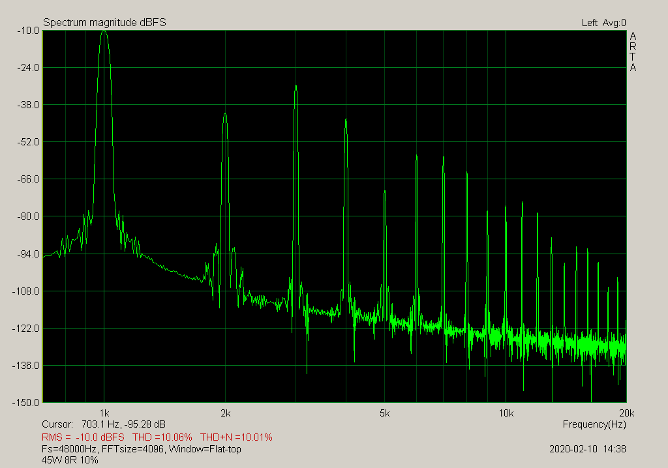Click the 5 kHz fifth harmonic peak

pos(385,192)
